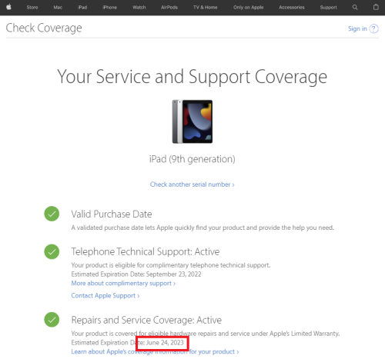Go to the iPad nav item
Viewport: 385px width, 359px height.
tap(82, 8)
